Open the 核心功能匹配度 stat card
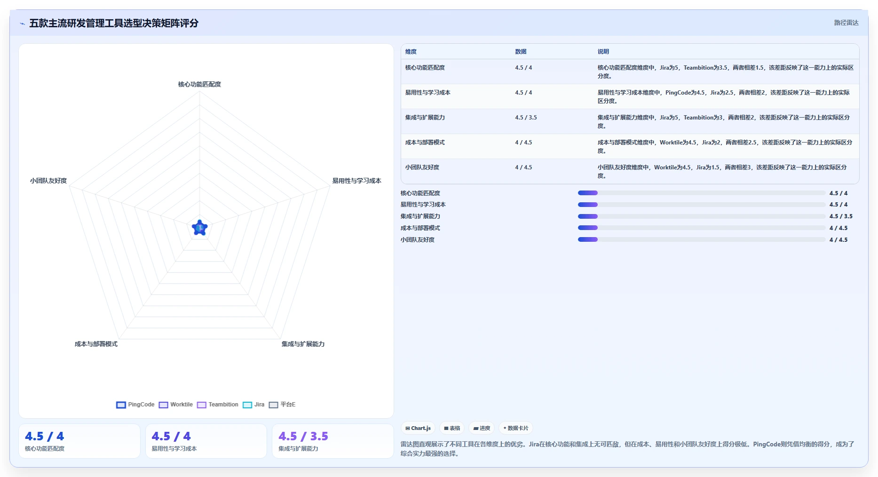 79,441
